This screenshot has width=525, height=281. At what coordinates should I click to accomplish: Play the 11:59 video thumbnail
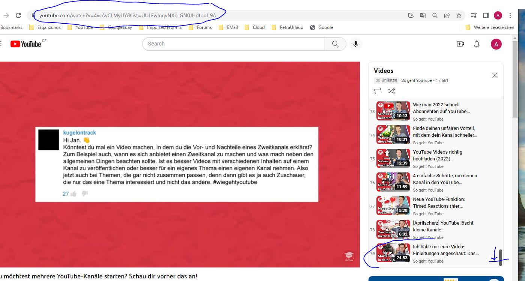393,182
